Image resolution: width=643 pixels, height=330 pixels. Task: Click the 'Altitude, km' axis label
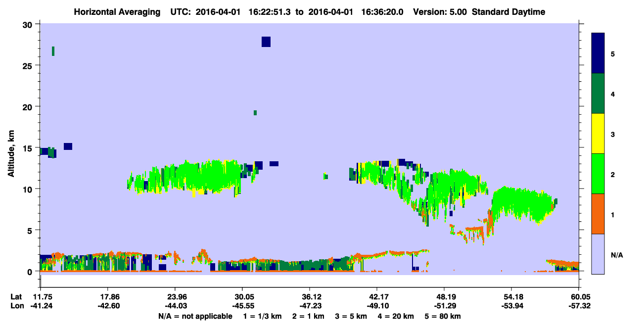(x=11, y=152)
